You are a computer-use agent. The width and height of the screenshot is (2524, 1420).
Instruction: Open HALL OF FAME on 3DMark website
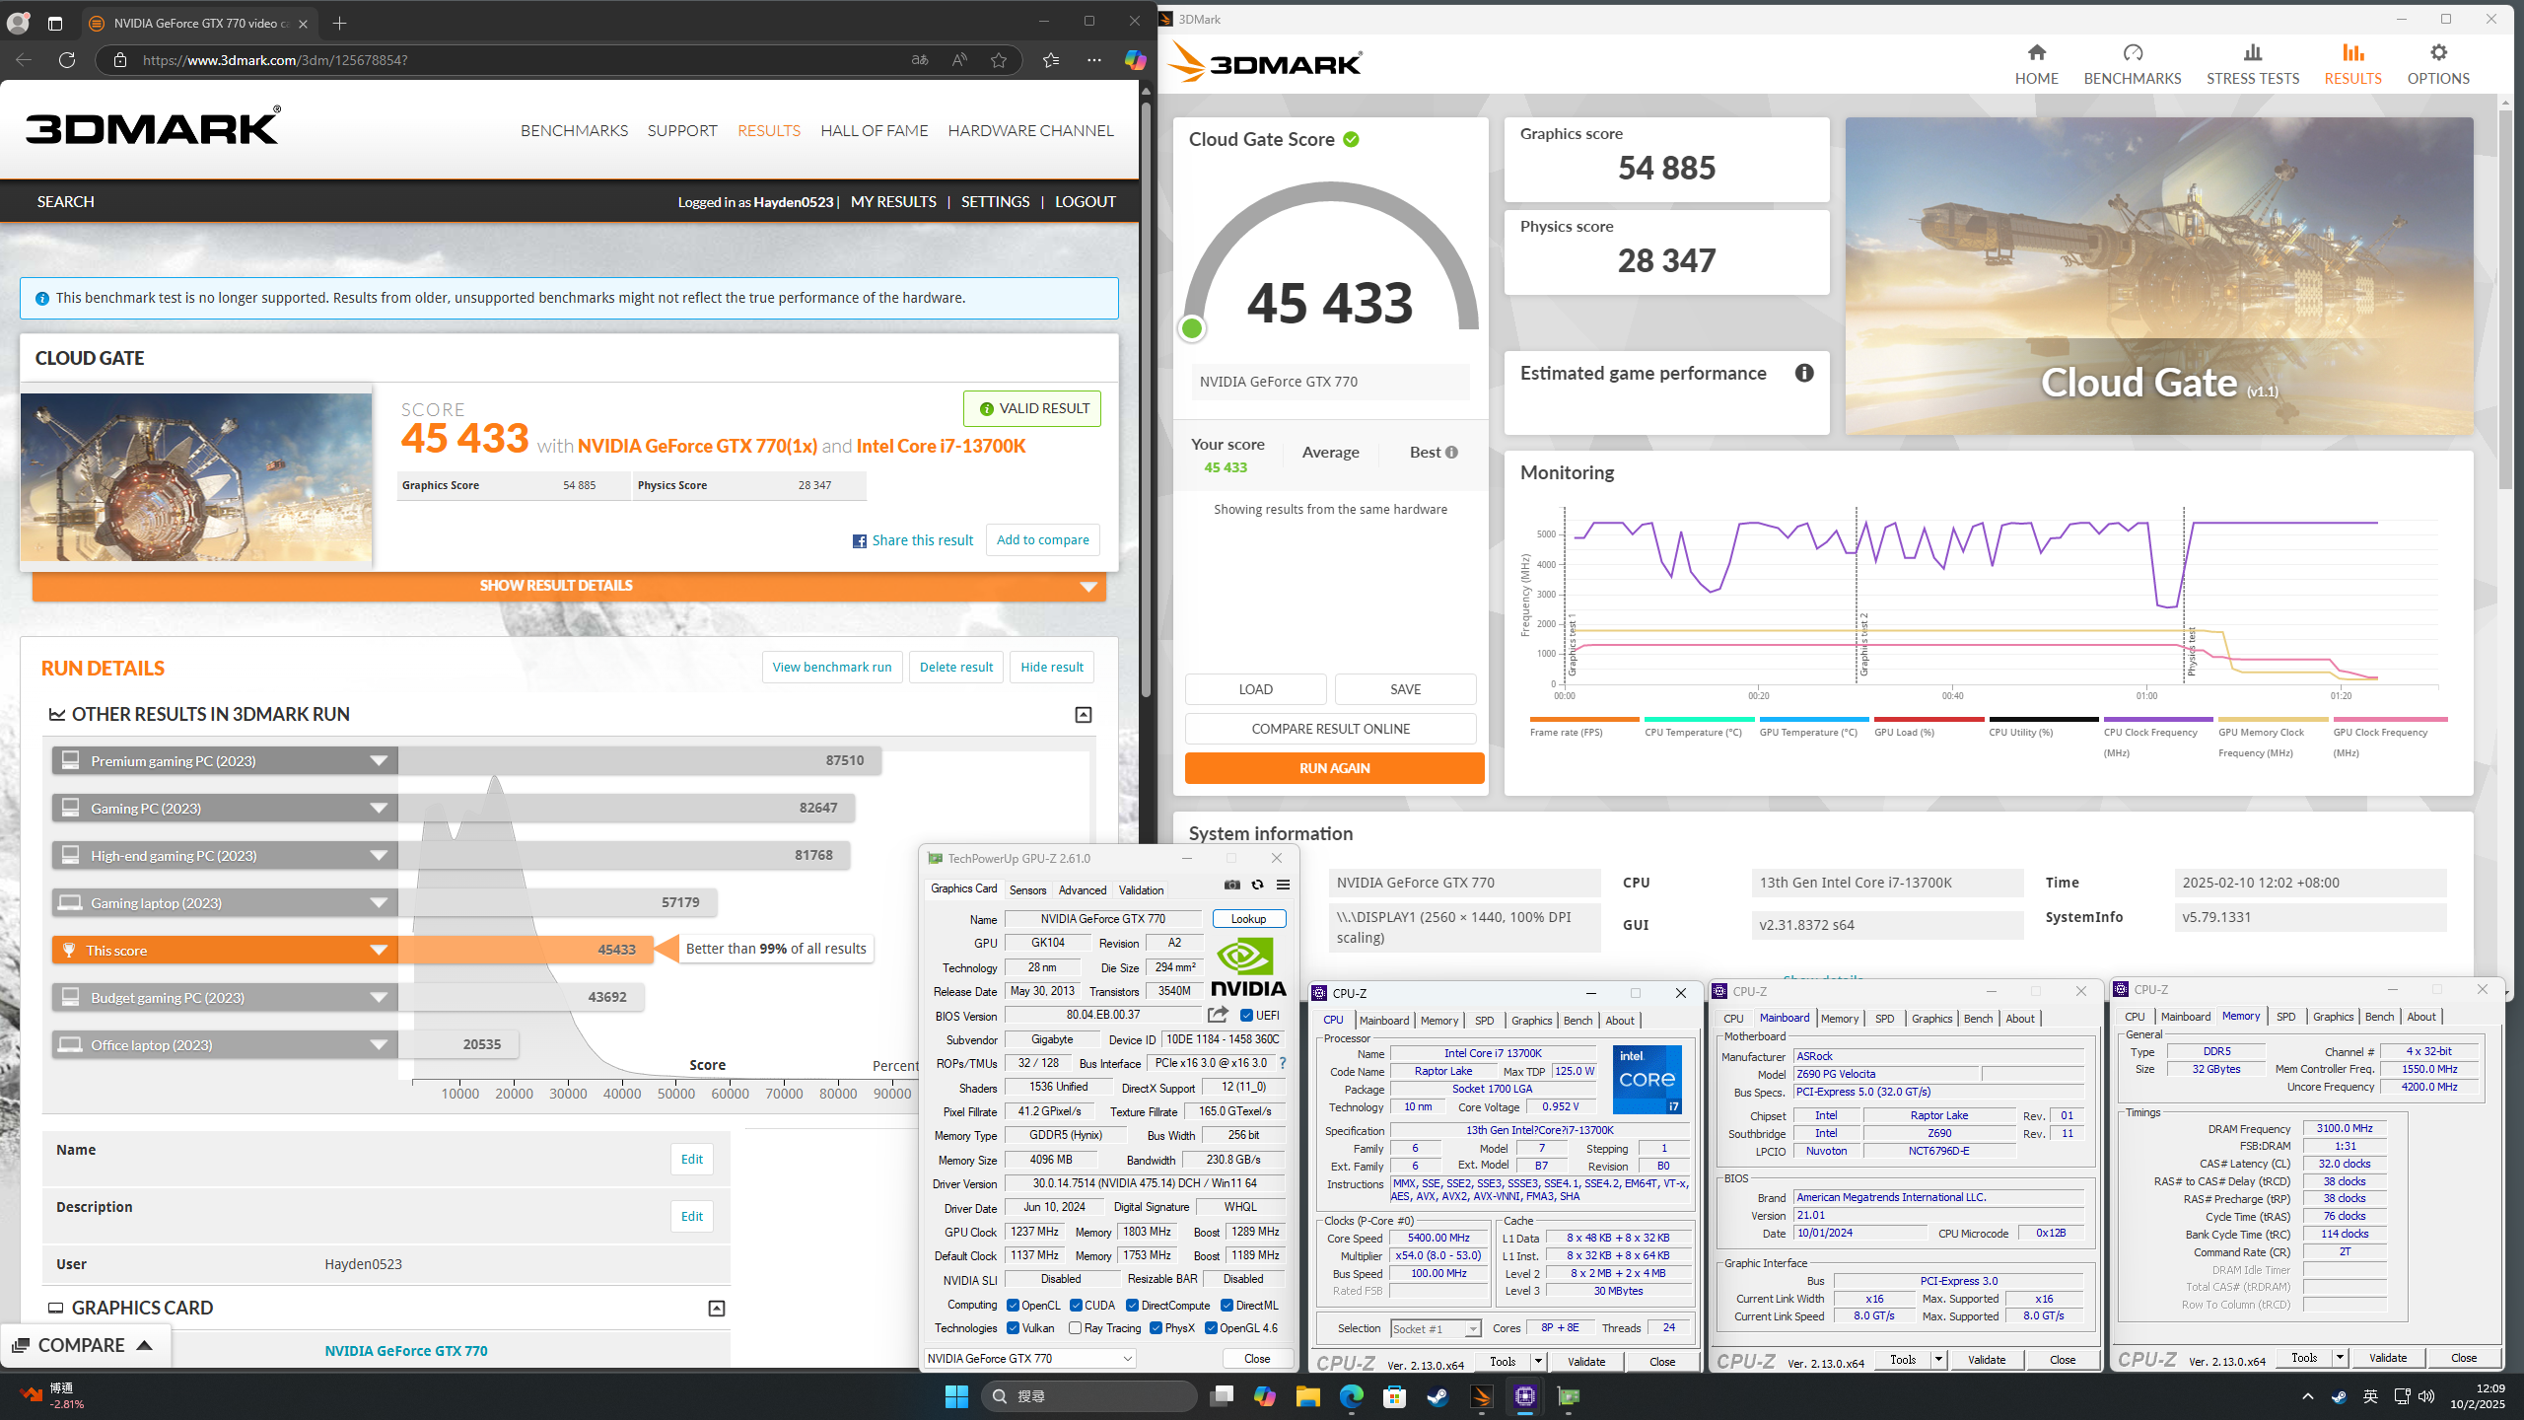coord(874,130)
